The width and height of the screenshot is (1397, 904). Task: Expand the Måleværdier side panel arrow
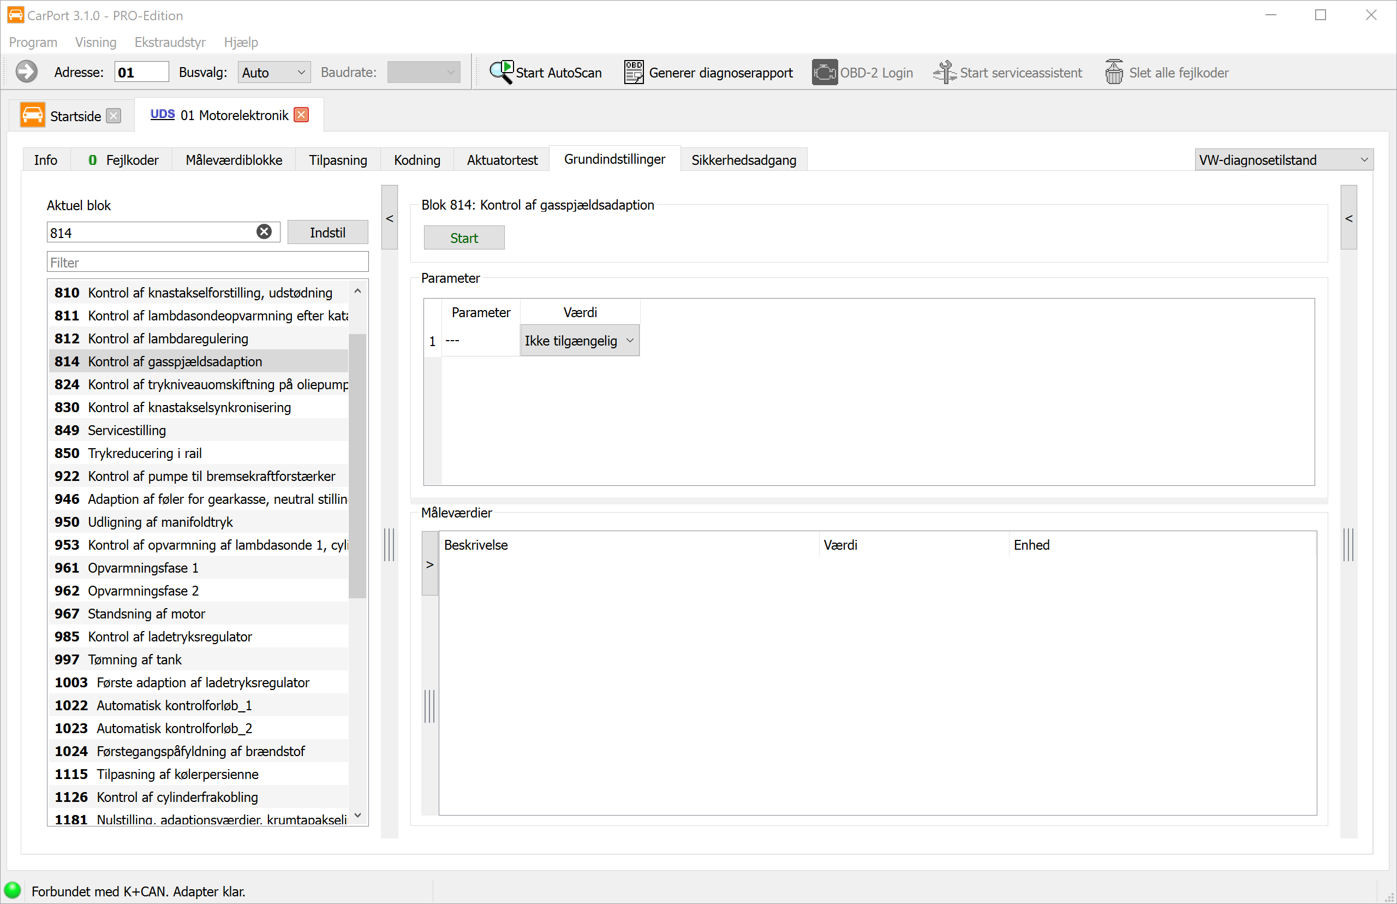pos(430,564)
